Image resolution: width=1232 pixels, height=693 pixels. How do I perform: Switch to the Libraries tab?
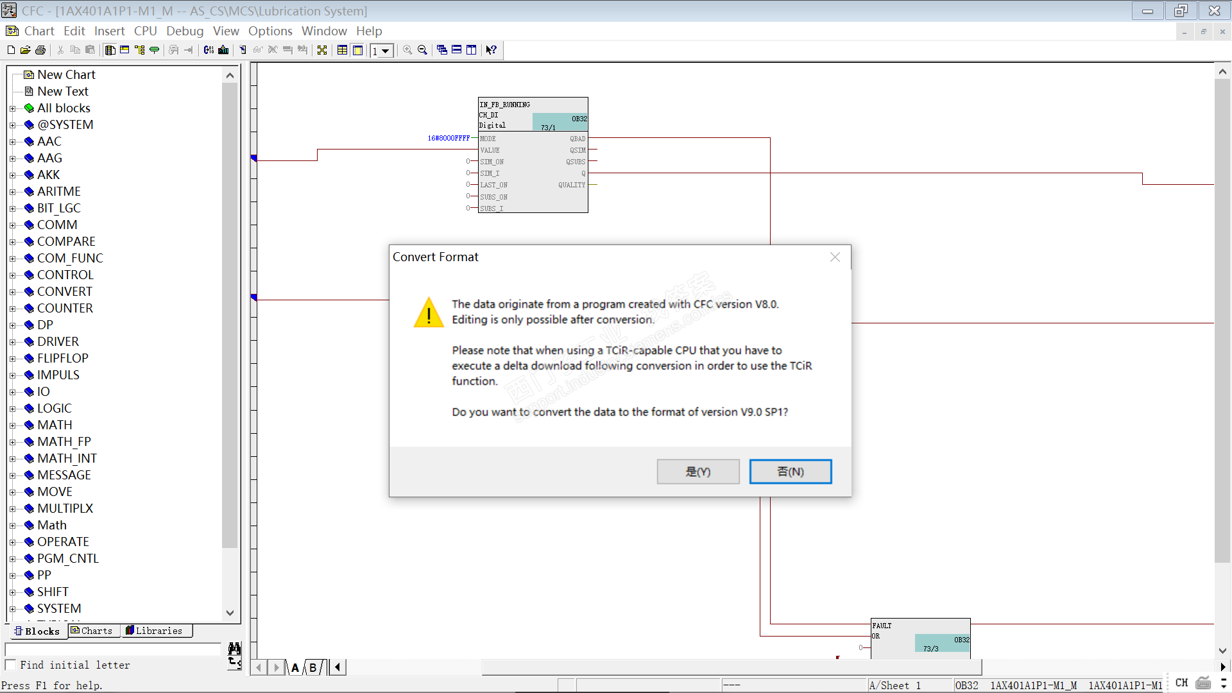[x=154, y=631]
